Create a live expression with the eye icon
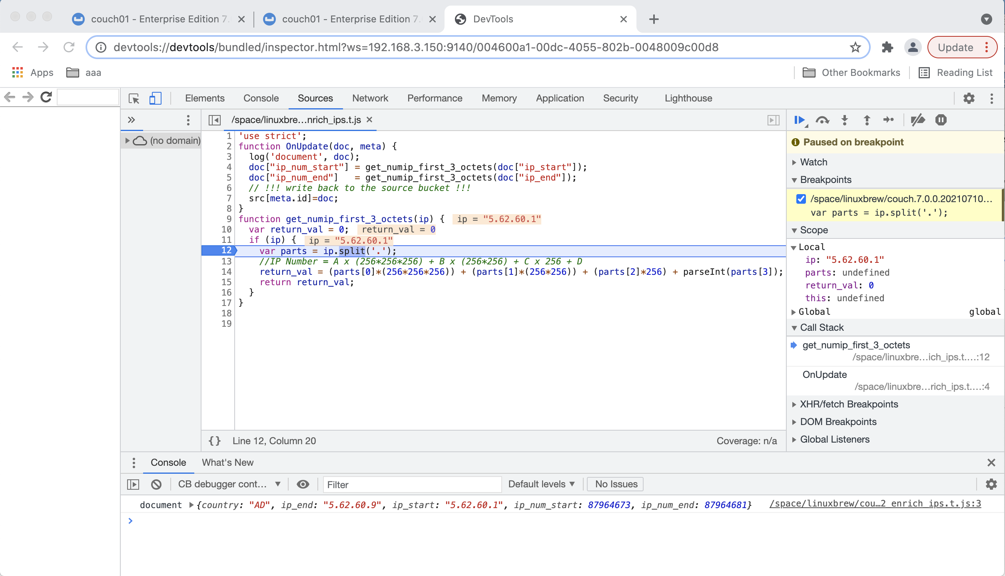This screenshot has width=1005, height=576. 303,484
